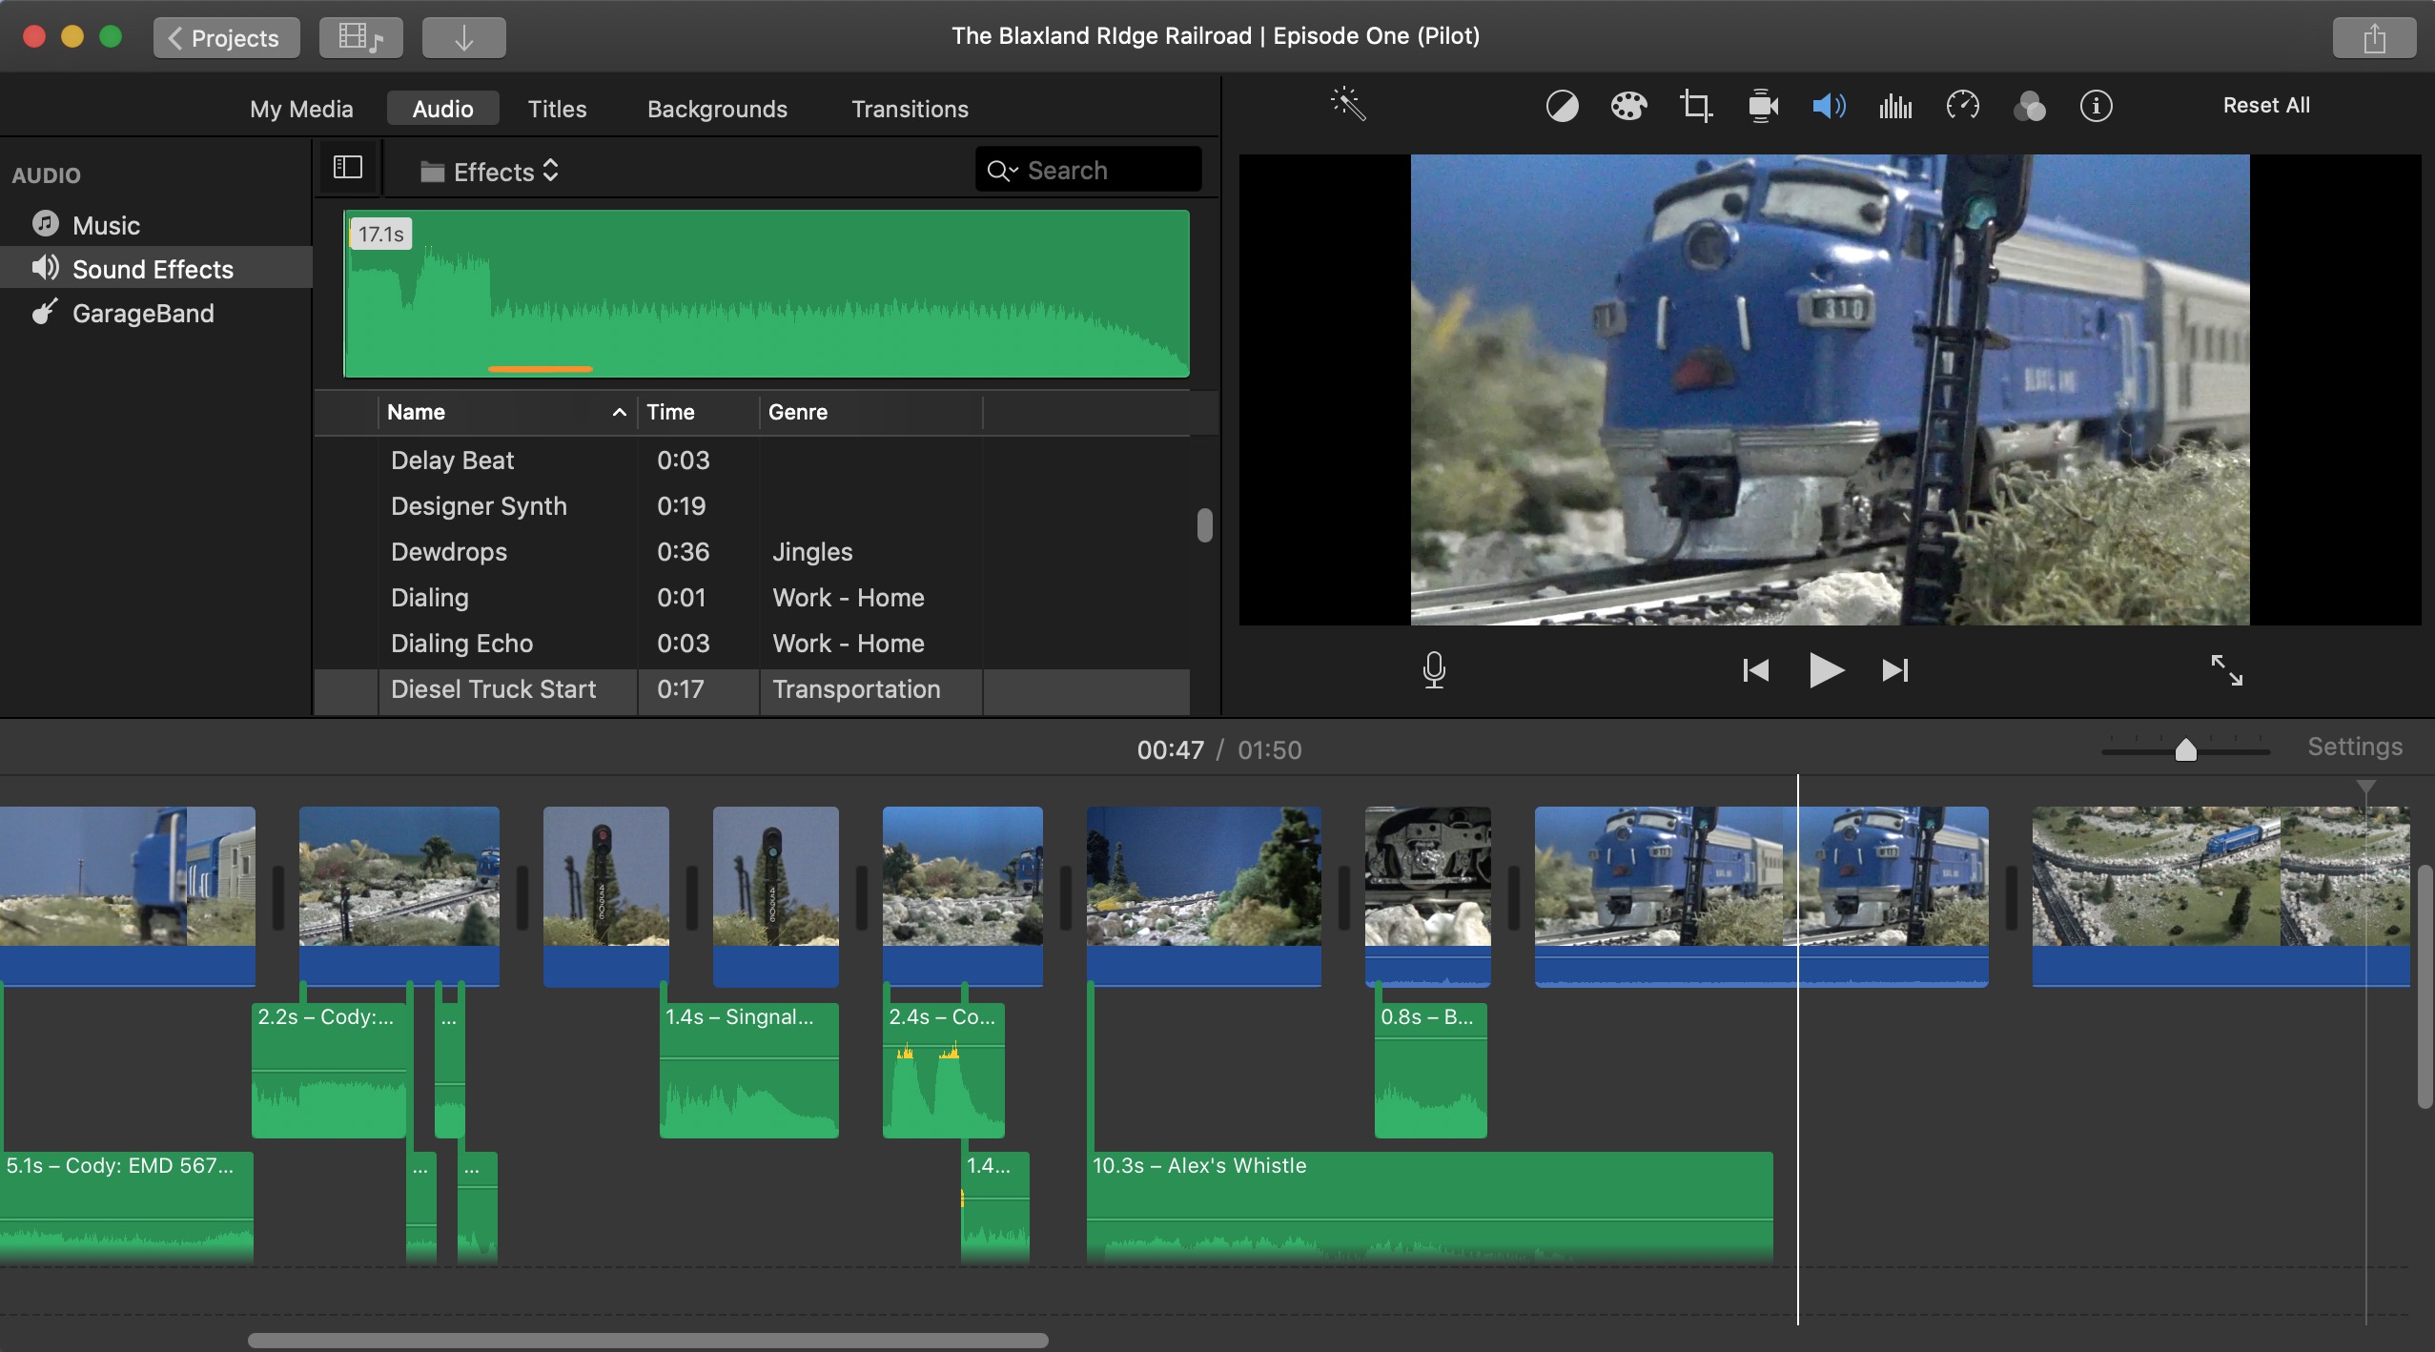Open the search options chevron

click(1003, 171)
